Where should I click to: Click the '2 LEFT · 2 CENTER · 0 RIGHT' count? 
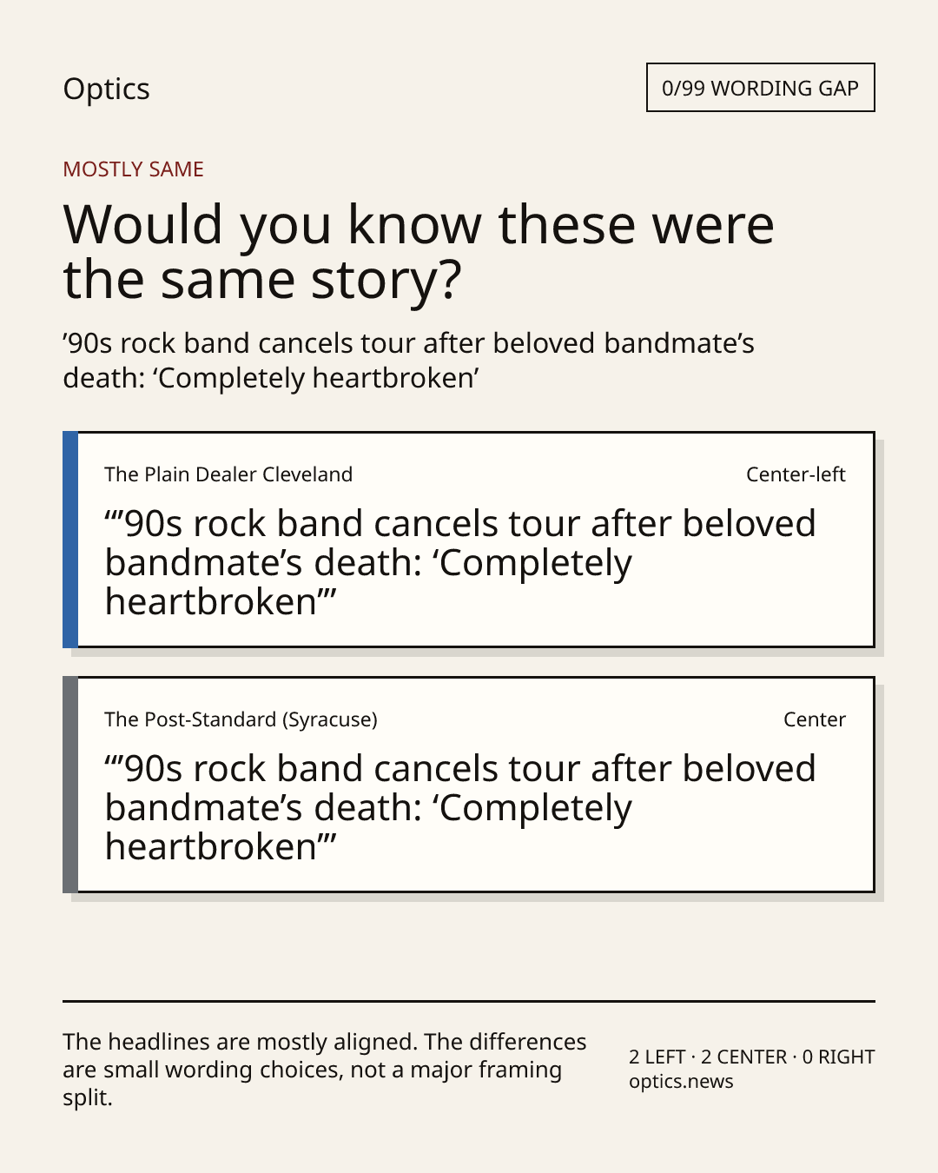[752, 1057]
